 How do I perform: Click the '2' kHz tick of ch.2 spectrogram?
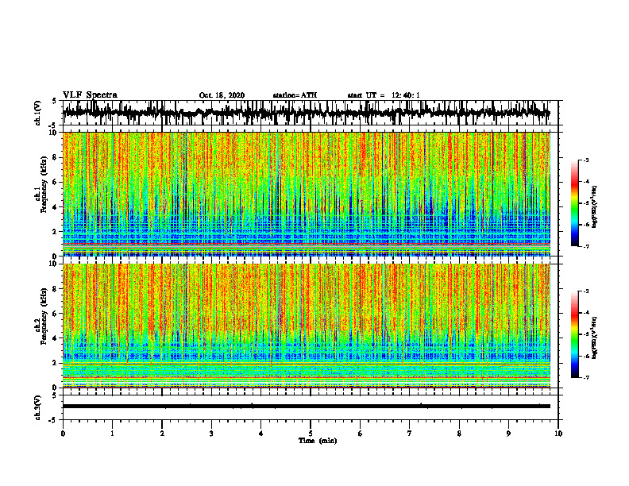pos(56,363)
